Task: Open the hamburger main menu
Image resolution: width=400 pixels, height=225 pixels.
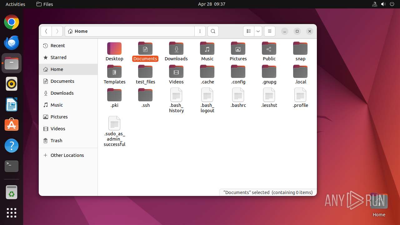Action: pos(269,31)
